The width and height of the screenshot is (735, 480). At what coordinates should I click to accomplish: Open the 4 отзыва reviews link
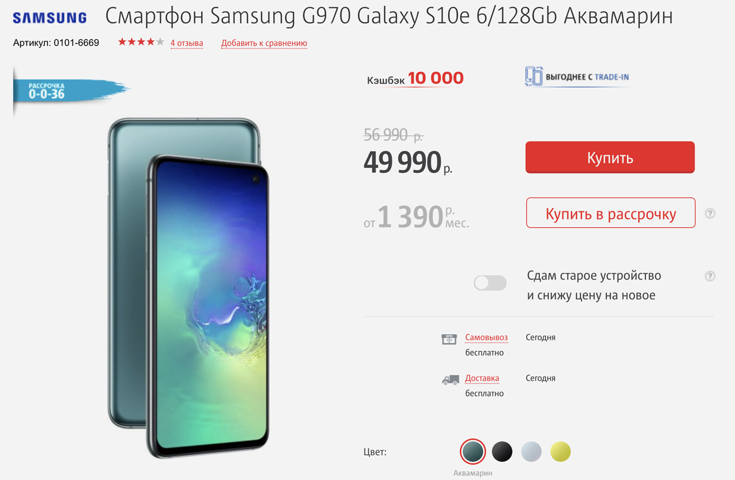(187, 43)
